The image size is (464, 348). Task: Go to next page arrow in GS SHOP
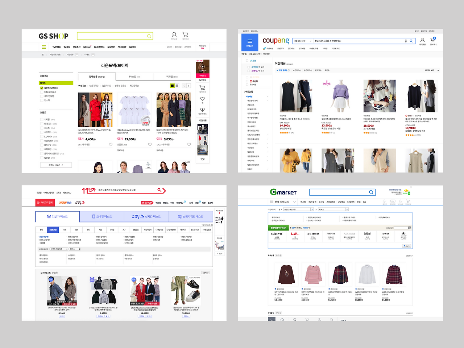(188, 86)
